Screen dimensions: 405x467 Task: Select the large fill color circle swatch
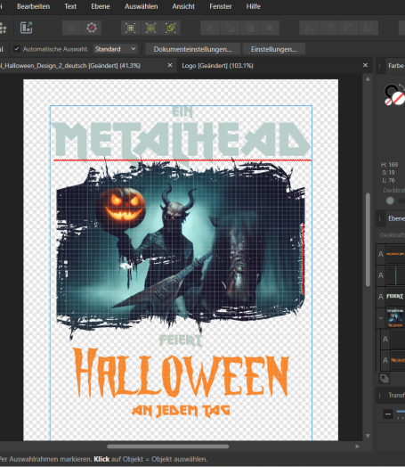(399, 98)
